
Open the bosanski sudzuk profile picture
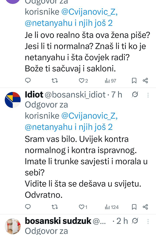click(x=13, y=226)
